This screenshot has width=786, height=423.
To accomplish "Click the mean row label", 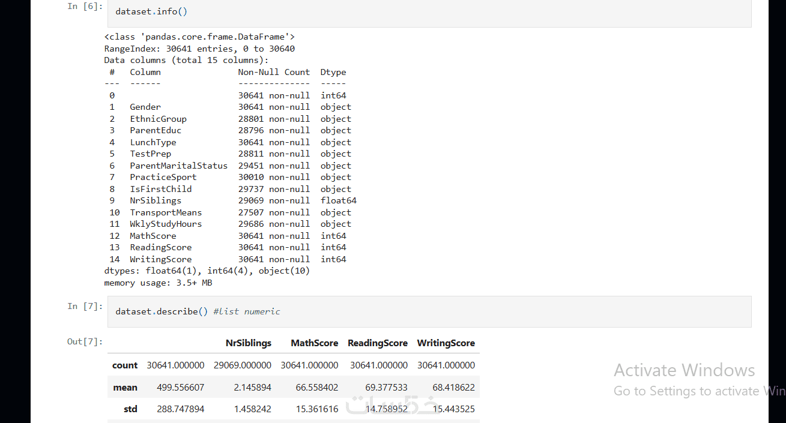I will 125,388.
